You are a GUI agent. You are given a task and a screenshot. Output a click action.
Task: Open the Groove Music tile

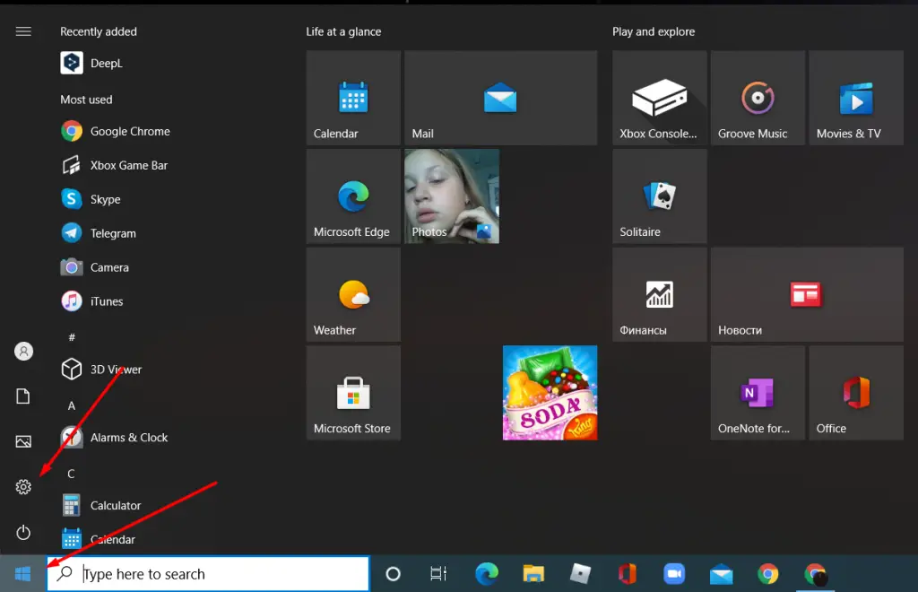pos(758,98)
